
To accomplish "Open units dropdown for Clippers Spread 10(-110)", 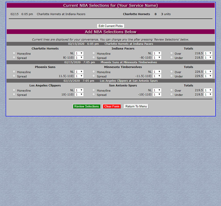I will [x=79, y=95].
